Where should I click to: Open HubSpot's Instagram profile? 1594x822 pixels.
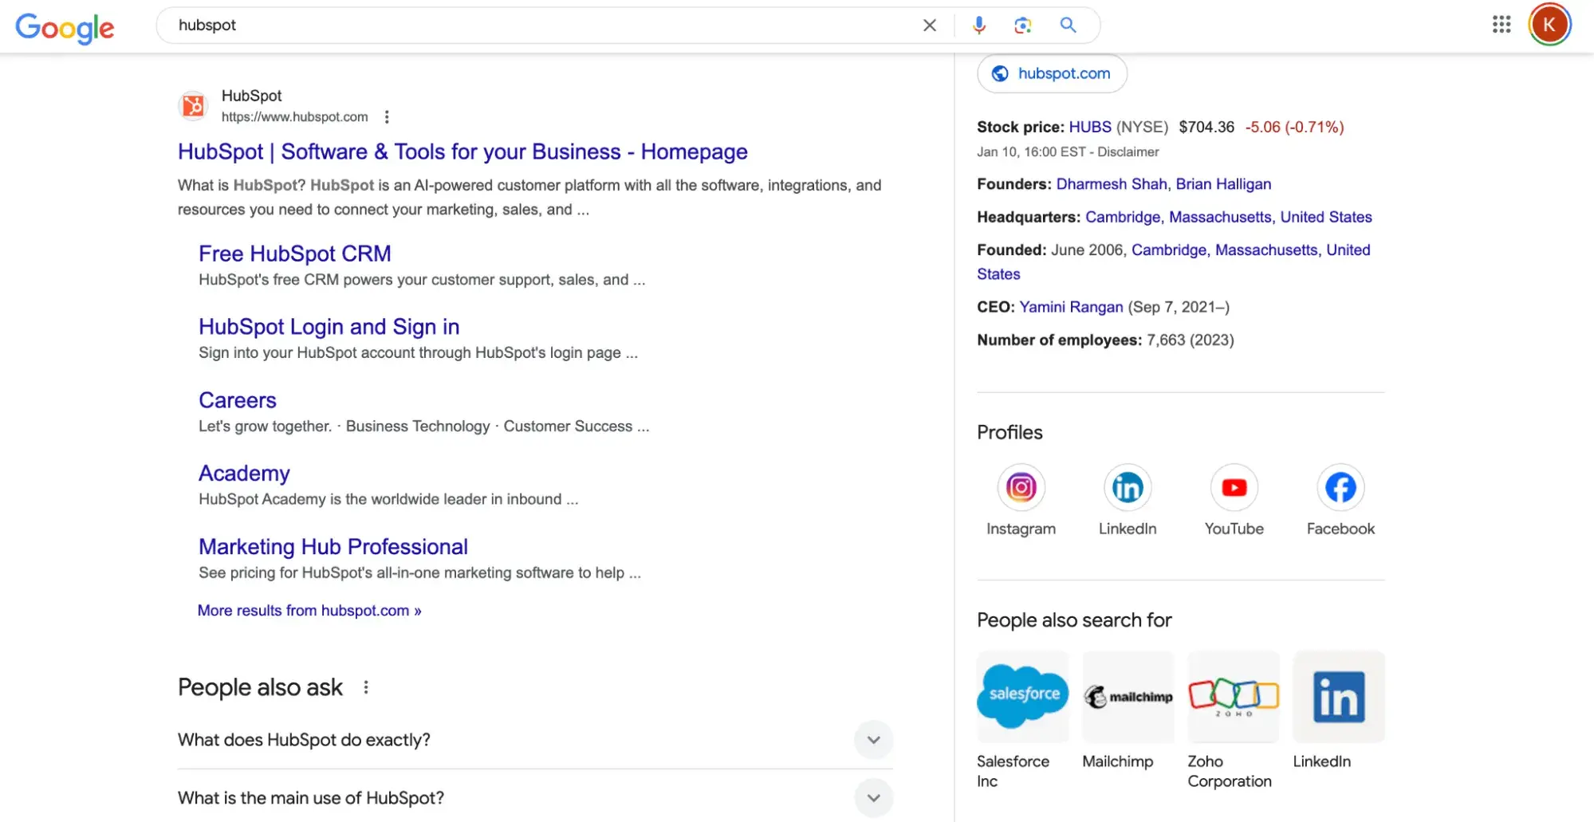1021,487
